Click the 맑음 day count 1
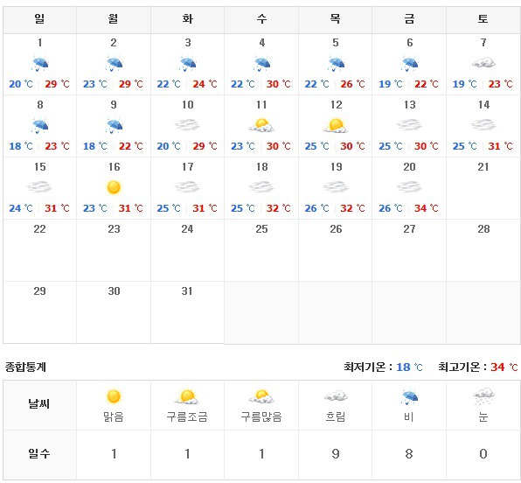The height and width of the screenshot is (483, 521). pos(114,454)
